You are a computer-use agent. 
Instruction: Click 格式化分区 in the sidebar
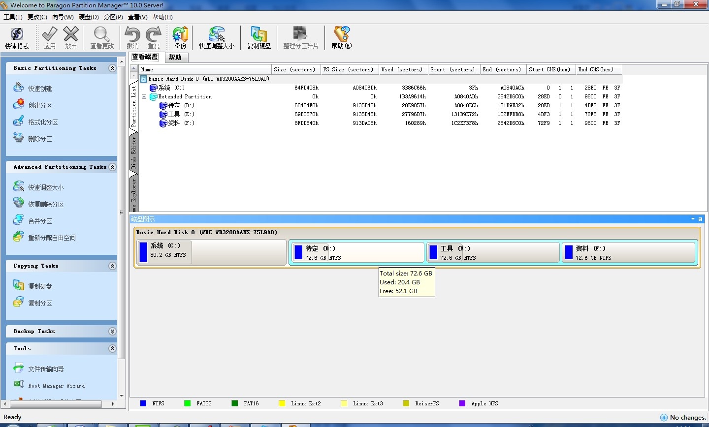43,122
